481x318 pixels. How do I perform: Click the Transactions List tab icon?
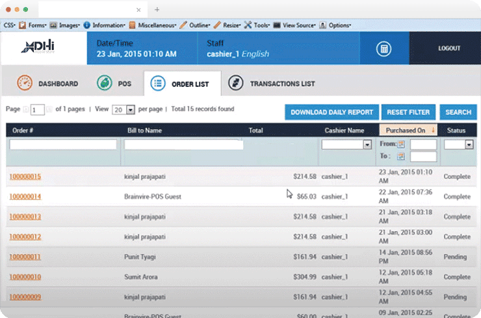235,84
